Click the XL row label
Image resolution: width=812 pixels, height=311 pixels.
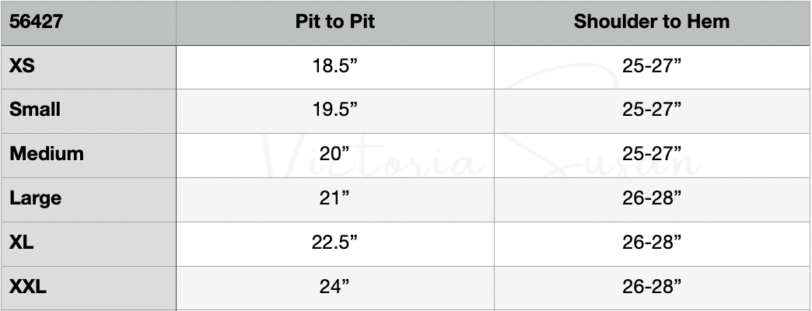(22, 243)
